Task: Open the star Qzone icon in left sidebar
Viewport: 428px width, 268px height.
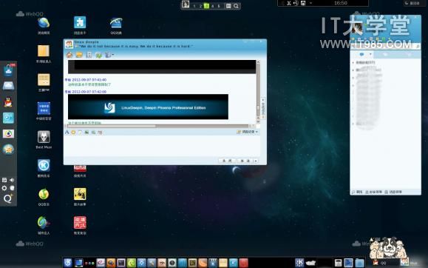Action: pos(8,150)
